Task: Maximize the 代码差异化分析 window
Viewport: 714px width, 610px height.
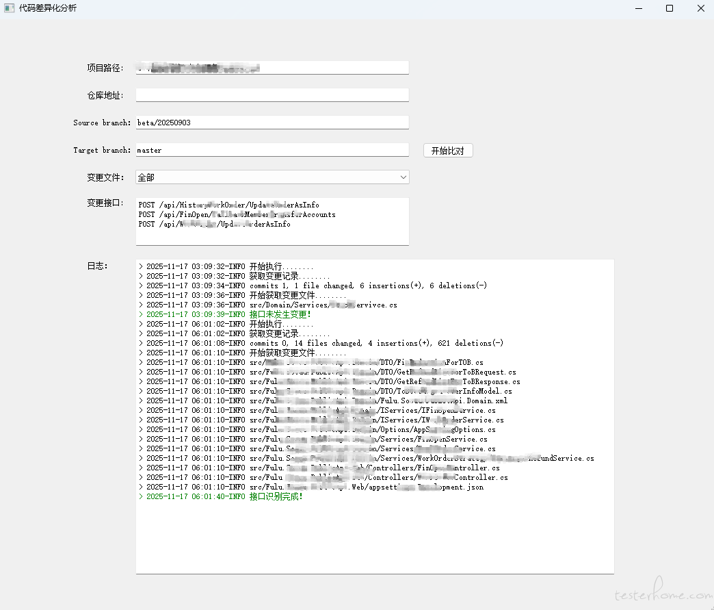Action: (x=670, y=8)
